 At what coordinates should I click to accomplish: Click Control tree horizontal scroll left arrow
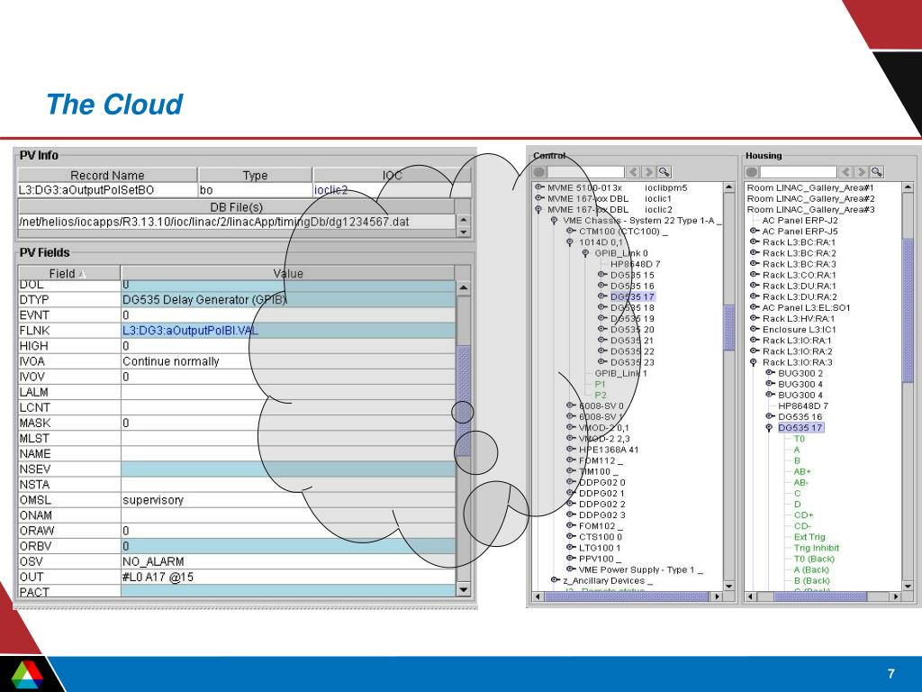coord(538,596)
